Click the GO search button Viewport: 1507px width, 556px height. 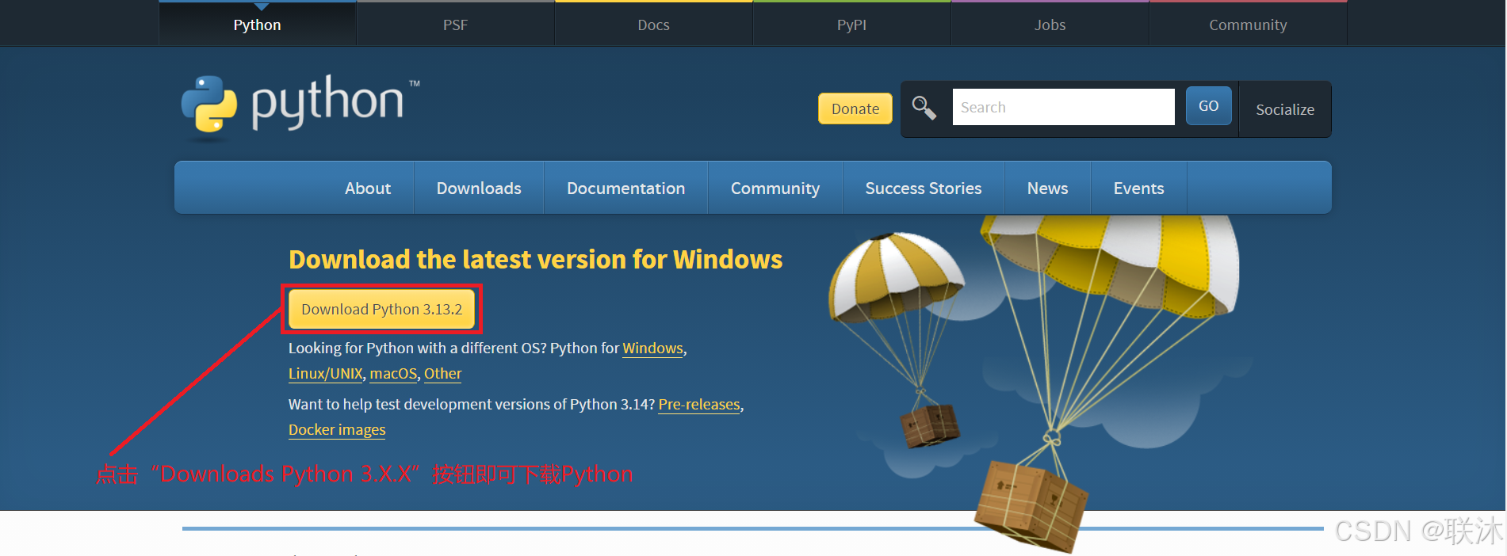pos(1209,106)
